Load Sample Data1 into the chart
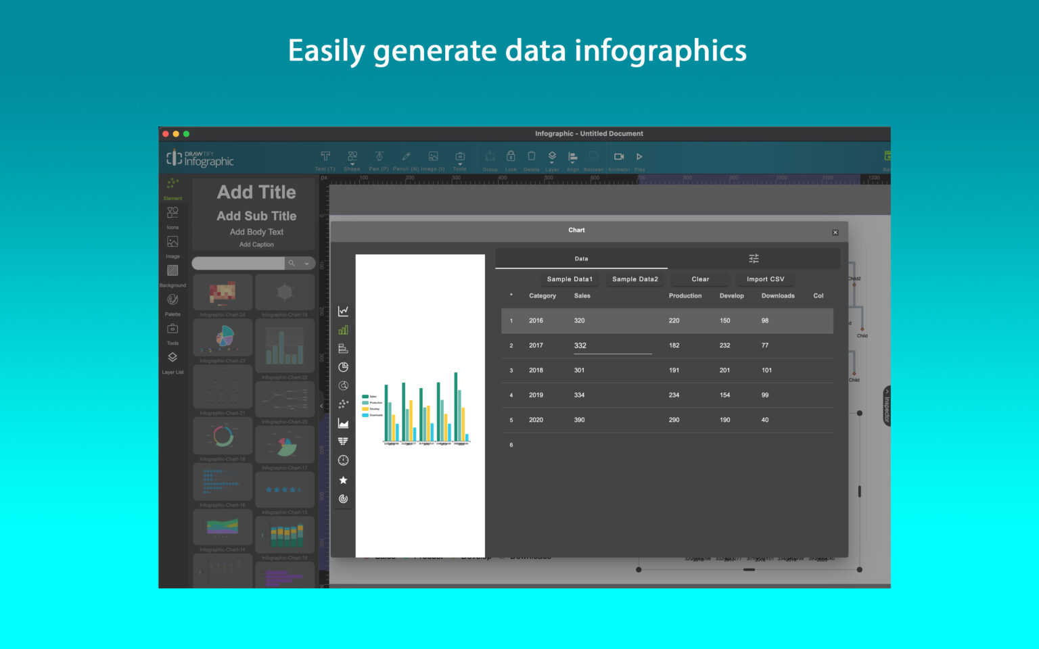The width and height of the screenshot is (1039, 649). pyautogui.click(x=569, y=279)
